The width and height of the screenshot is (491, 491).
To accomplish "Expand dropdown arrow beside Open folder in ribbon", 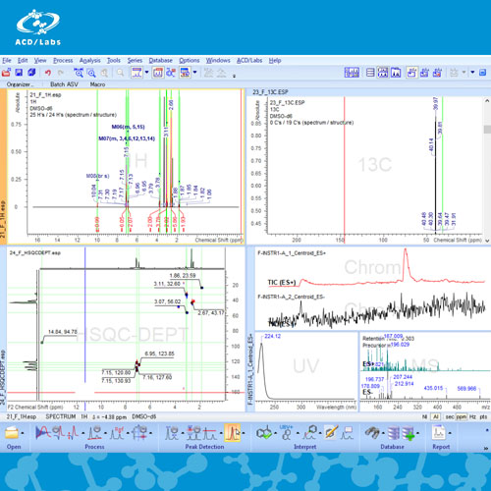I will pyautogui.click(x=23, y=433).
